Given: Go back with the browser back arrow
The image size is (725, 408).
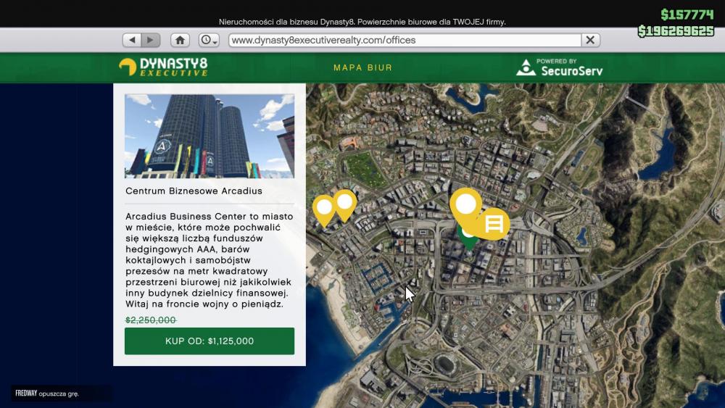Looking at the screenshot, I should 132,40.
